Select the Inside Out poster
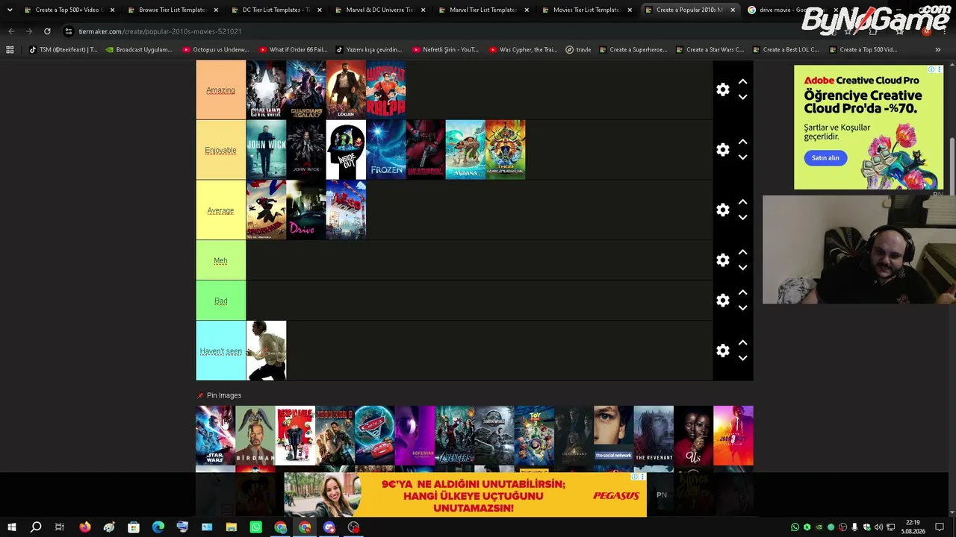The image size is (956, 537). click(x=346, y=150)
